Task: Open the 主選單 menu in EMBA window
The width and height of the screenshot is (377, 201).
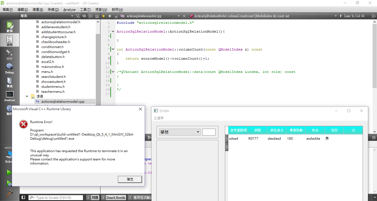Action: coord(159,118)
